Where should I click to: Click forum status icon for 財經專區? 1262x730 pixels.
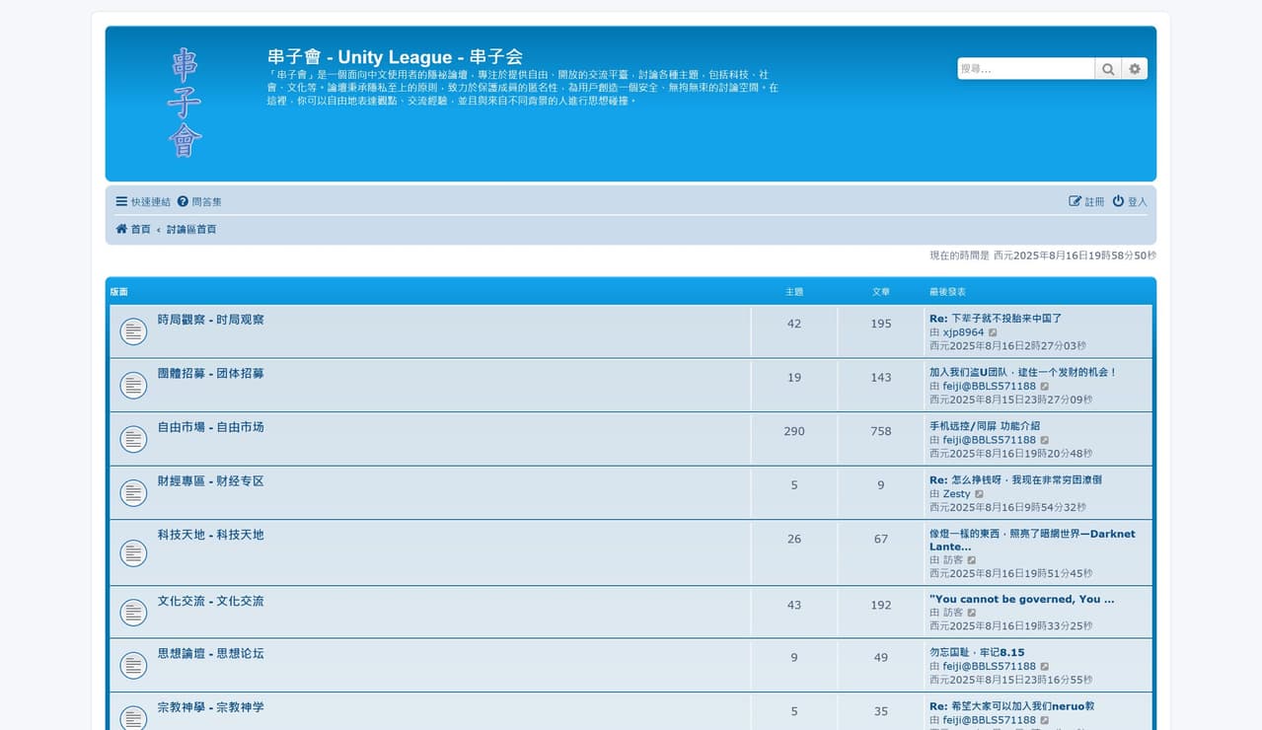click(x=133, y=493)
